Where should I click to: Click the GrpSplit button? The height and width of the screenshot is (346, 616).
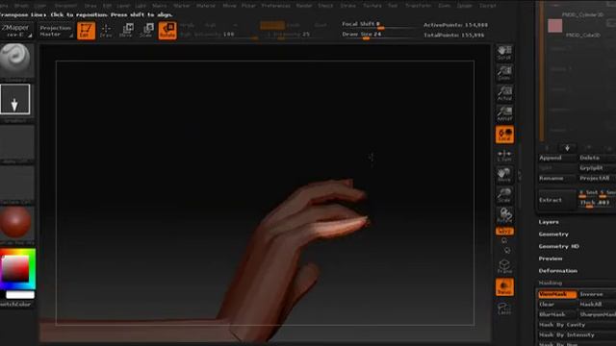pos(597,168)
